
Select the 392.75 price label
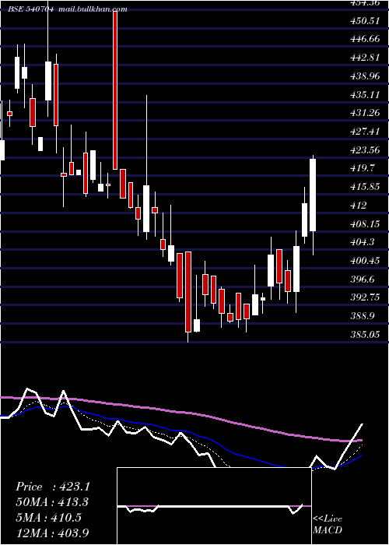(x=364, y=297)
